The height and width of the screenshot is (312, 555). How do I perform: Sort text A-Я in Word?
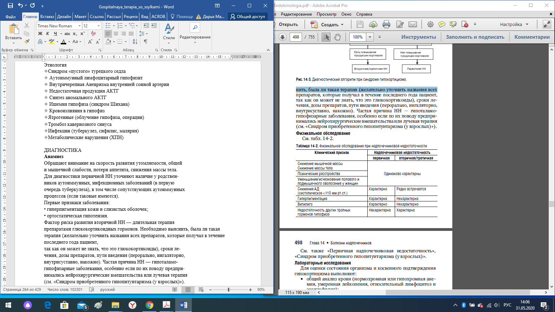[135, 42]
